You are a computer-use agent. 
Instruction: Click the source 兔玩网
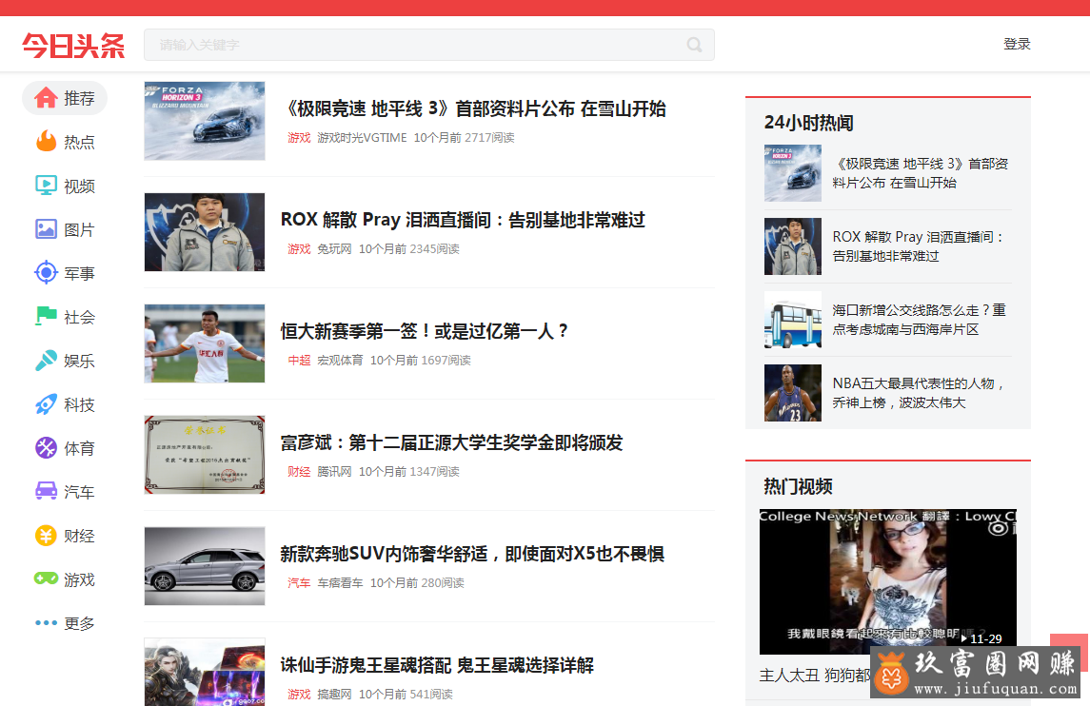pos(334,248)
